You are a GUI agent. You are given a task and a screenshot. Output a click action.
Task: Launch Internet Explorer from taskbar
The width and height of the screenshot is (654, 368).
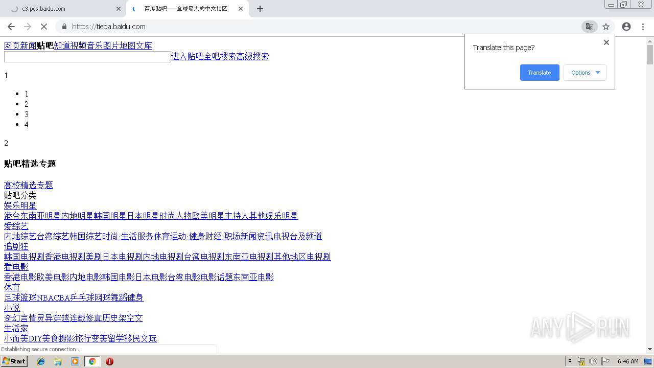[41, 361]
